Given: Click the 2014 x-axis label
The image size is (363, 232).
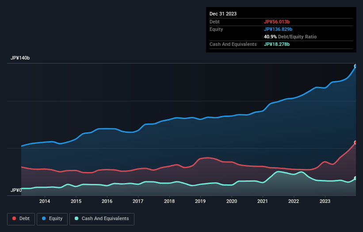Looking at the screenshot, I should click(x=44, y=202).
